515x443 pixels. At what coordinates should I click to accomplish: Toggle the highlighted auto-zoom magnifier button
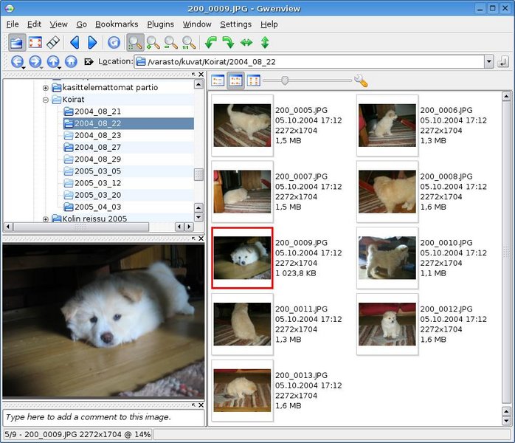(135, 43)
